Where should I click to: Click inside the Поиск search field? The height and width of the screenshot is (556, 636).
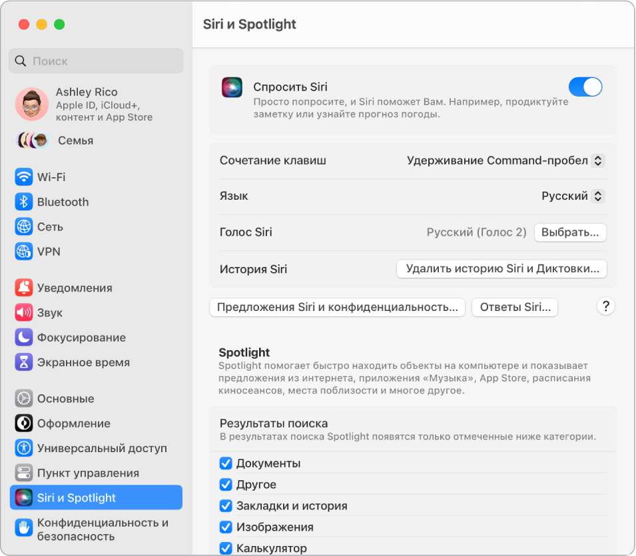[x=95, y=61]
